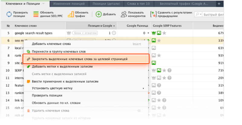The height and width of the screenshot is (125, 242).
Task: Add a new tab with plus button
Action: tap(219, 4)
